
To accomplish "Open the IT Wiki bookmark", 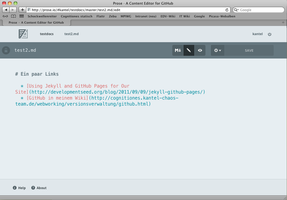I will coord(185,16).
